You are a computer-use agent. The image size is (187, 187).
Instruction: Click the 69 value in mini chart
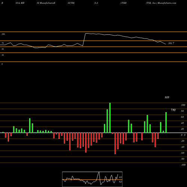coord(120,177)
